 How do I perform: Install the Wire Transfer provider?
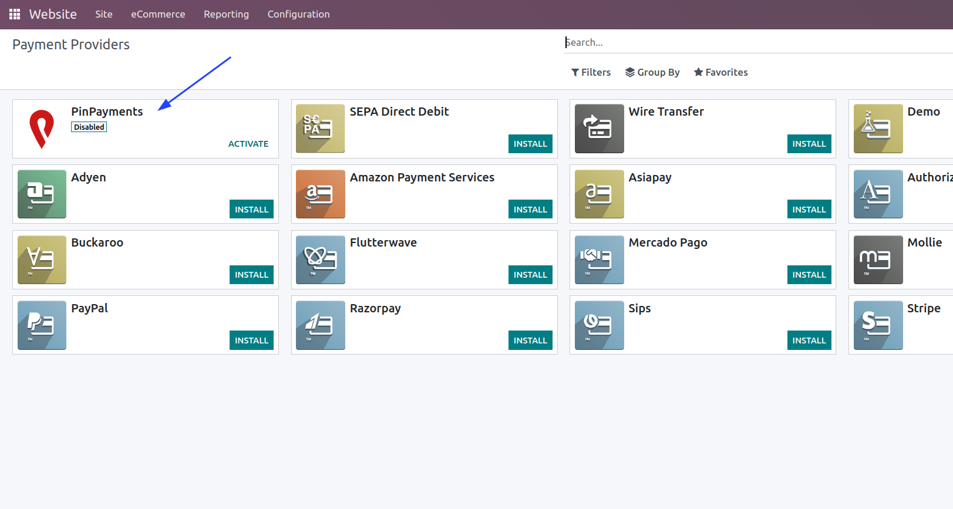coord(809,144)
